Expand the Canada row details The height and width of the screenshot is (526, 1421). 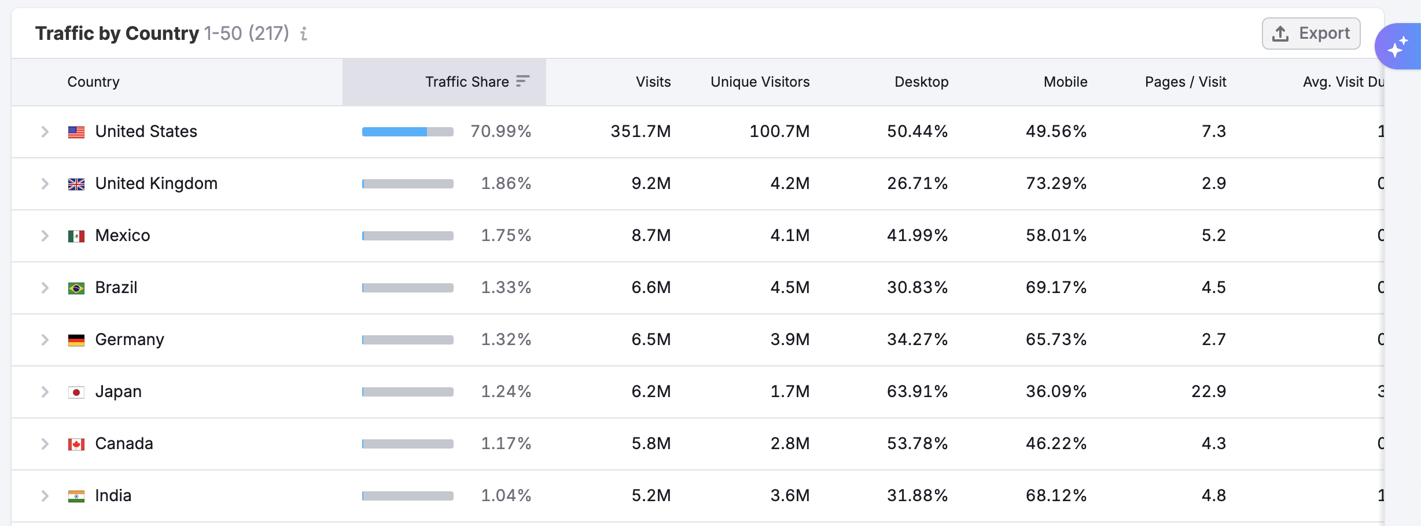(45, 443)
